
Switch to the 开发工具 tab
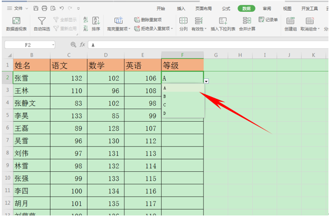(x=310, y=9)
